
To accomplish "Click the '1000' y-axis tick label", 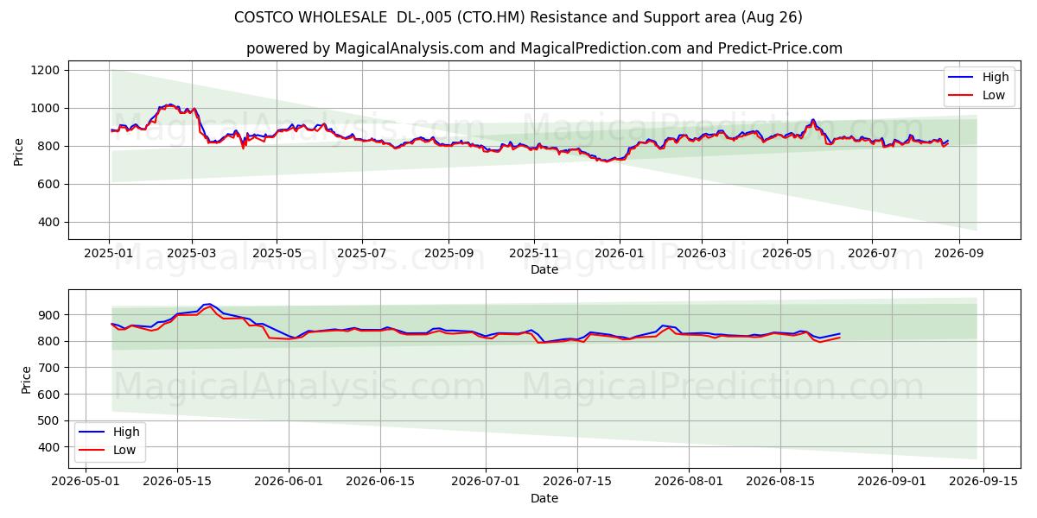I will pyautogui.click(x=47, y=108).
